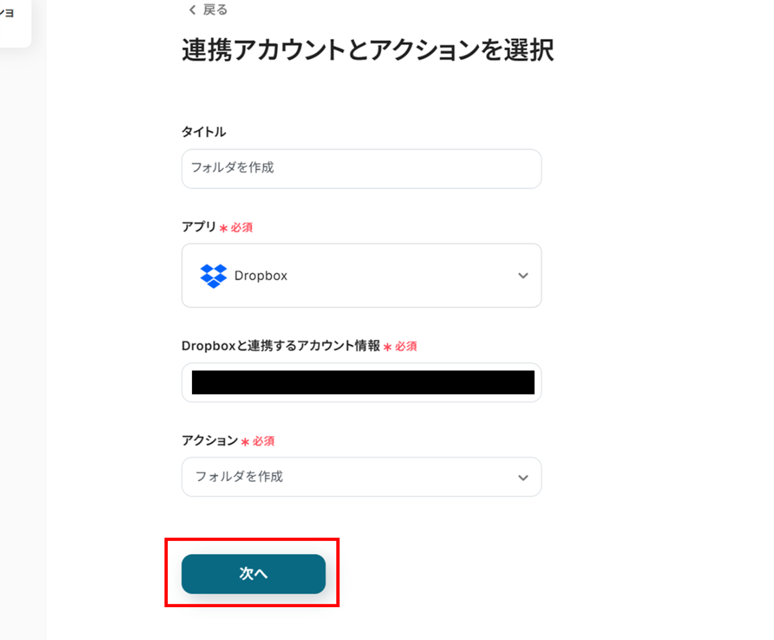Click the アクション field label
Viewport: 774px width, 640px height.
tap(209, 441)
